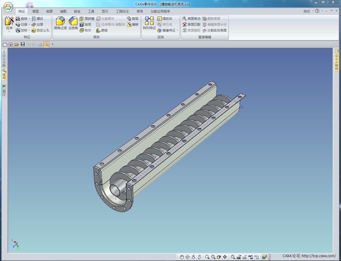Open the CAXA application menu orb
This screenshot has height=261, width=341.
[8, 7]
